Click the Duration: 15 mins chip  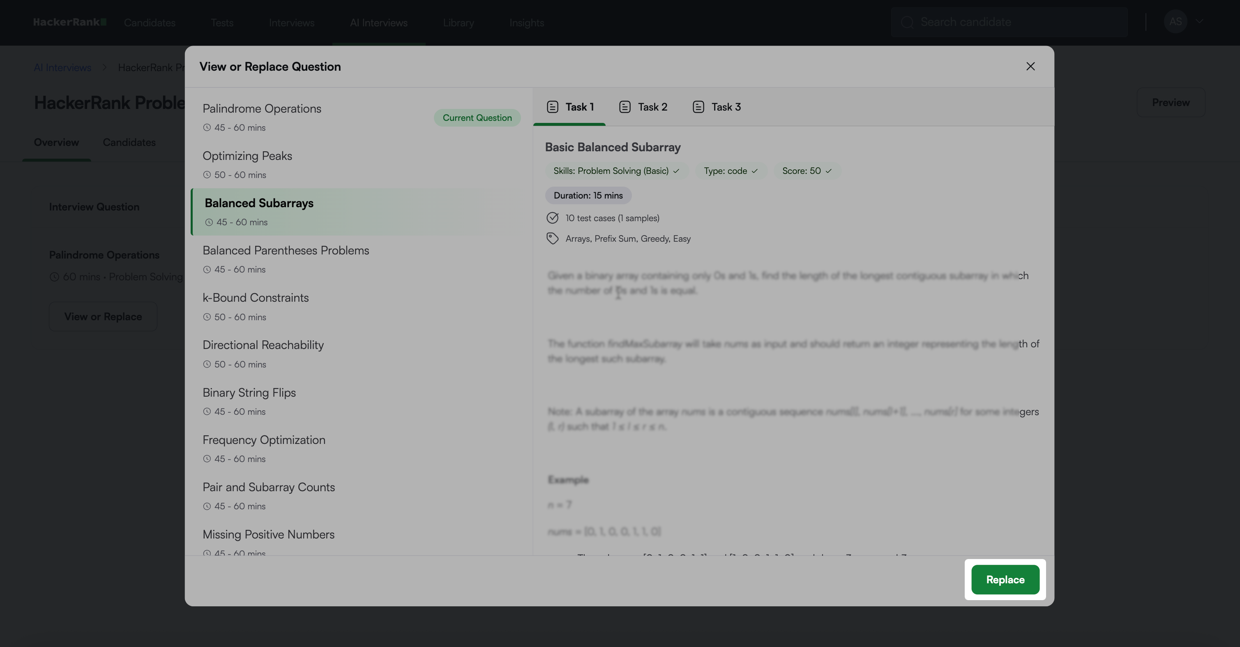coord(588,196)
